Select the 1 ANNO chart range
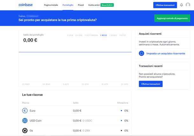Viewport: 194px width, 136px height. 113,35
